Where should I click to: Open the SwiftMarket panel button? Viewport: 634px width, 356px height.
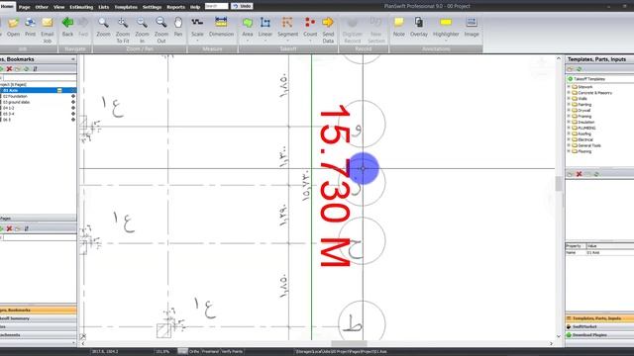pyautogui.click(x=599, y=326)
